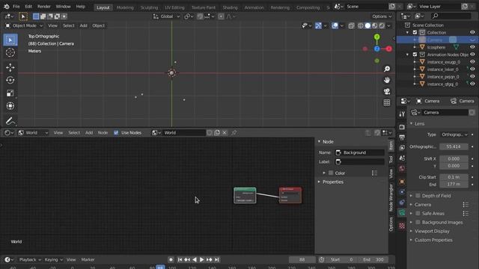This screenshot has height=269, width=479.
Task: Click the viewport zoom magnifier icon
Action: [x=387, y=69]
